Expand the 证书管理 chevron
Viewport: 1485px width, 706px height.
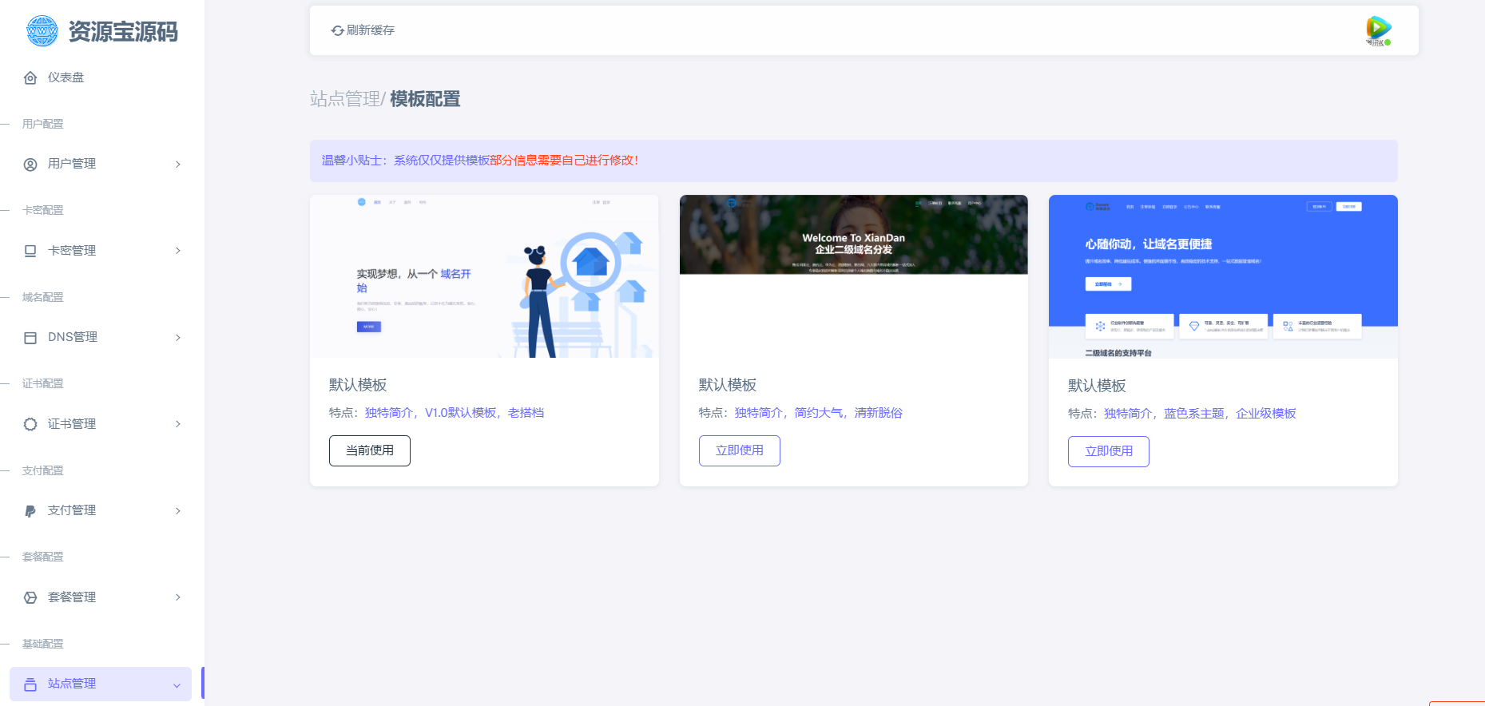pos(178,424)
